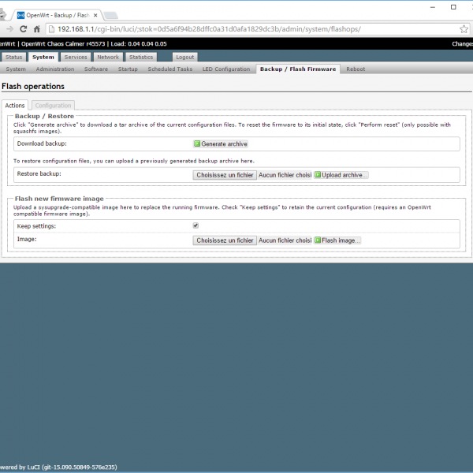The width and height of the screenshot is (473, 473).
Task: Click the Flash image button
Action: point(337,240)
